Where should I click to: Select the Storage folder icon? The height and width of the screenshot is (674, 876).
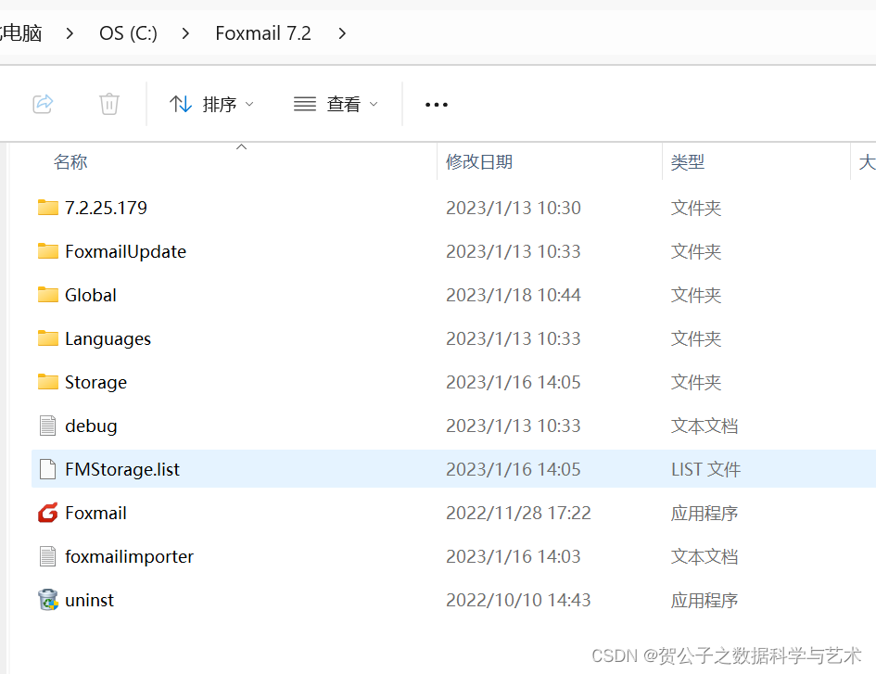tap(48, 382)
